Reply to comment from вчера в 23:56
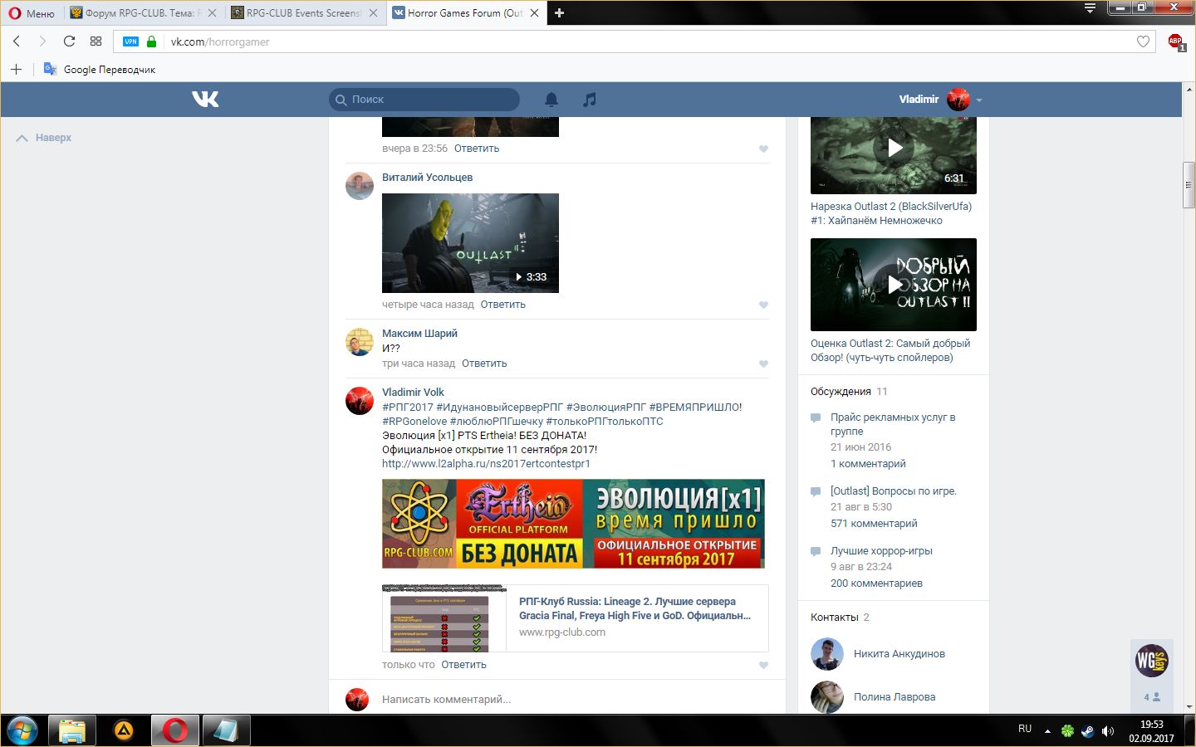 pyautogui.click(x=477, y=149)
